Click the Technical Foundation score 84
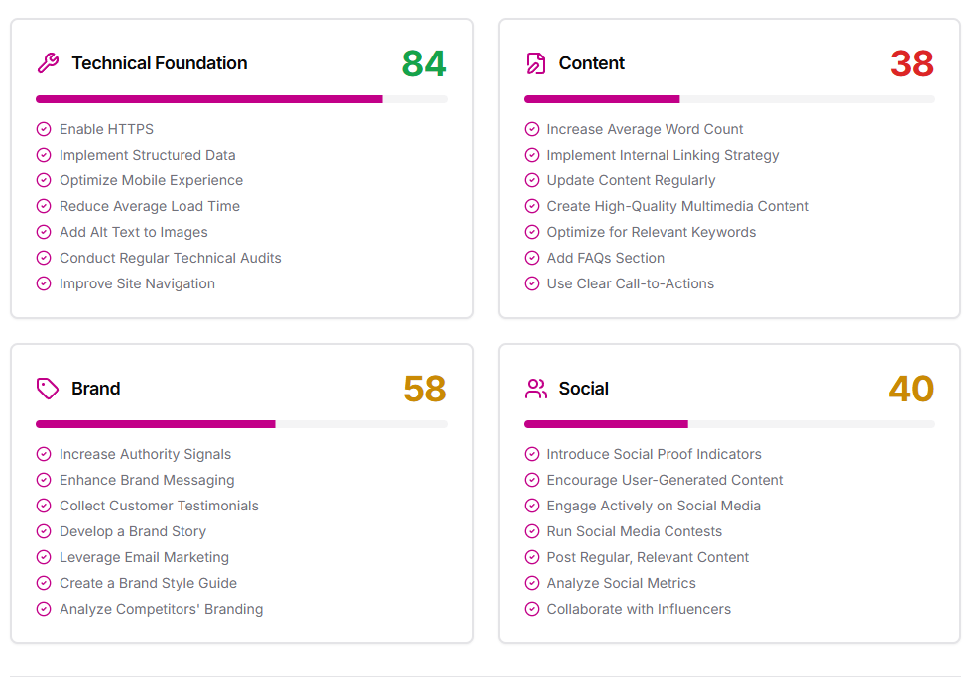The image size is (972, 678). 425,63
